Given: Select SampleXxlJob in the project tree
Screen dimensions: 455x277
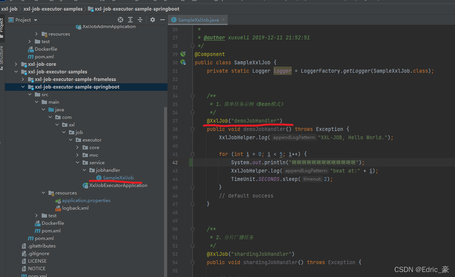Looking at the screenshot, I should click(x=118, y=178).
